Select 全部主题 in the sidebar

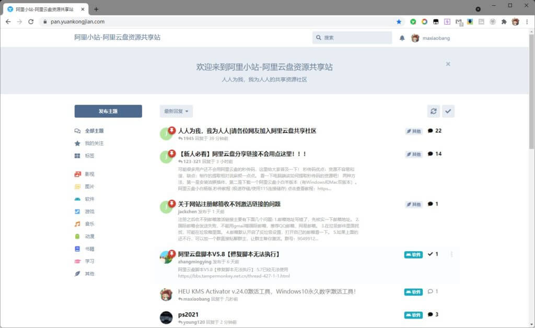click(x=94, y=131)
